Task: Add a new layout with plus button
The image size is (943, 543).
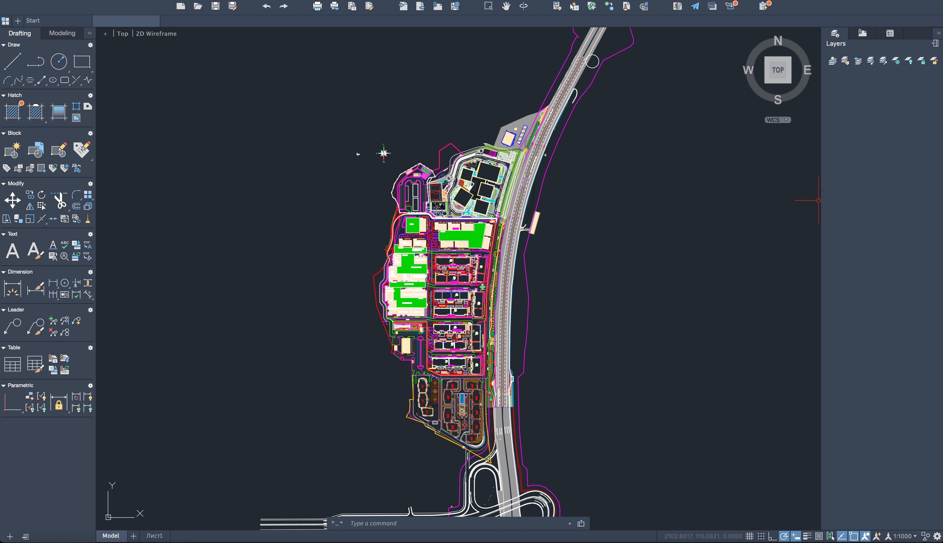Action: [133, 536]
